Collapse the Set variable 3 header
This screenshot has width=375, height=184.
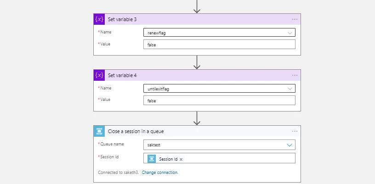tap(193, 19)
